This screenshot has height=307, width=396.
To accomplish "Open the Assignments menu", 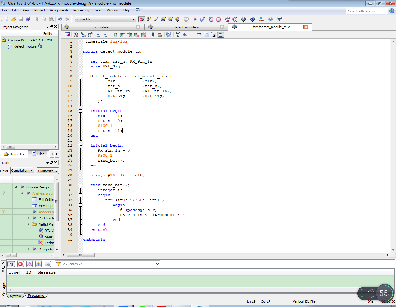I will pos(59,10).
